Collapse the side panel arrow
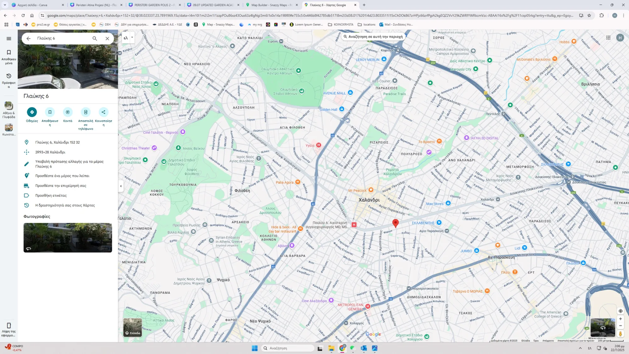This screenshot has height=354, width=629. (121, 186)
